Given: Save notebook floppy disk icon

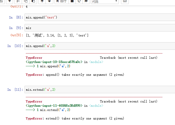Looking at the screenshot, I should pyautogui.click(x=1, y=1).
